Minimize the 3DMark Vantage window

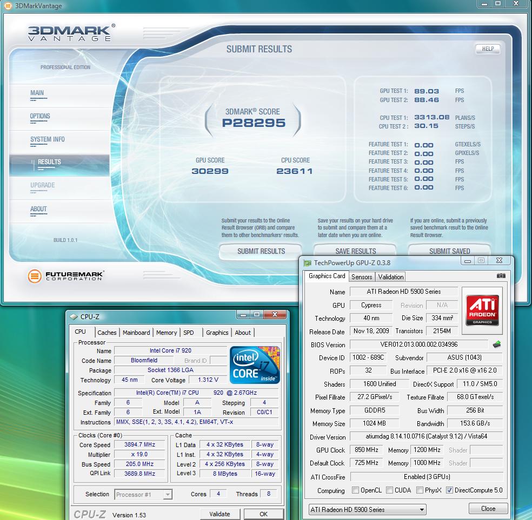click(484, 4)
